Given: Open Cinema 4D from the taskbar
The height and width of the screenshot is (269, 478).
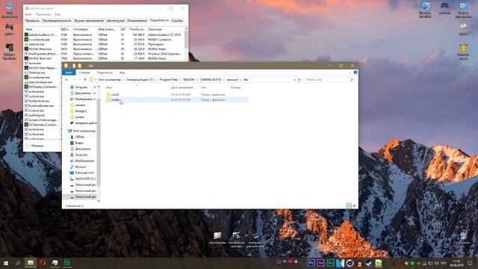Looking at the screenshot, I should pos(350,263).
